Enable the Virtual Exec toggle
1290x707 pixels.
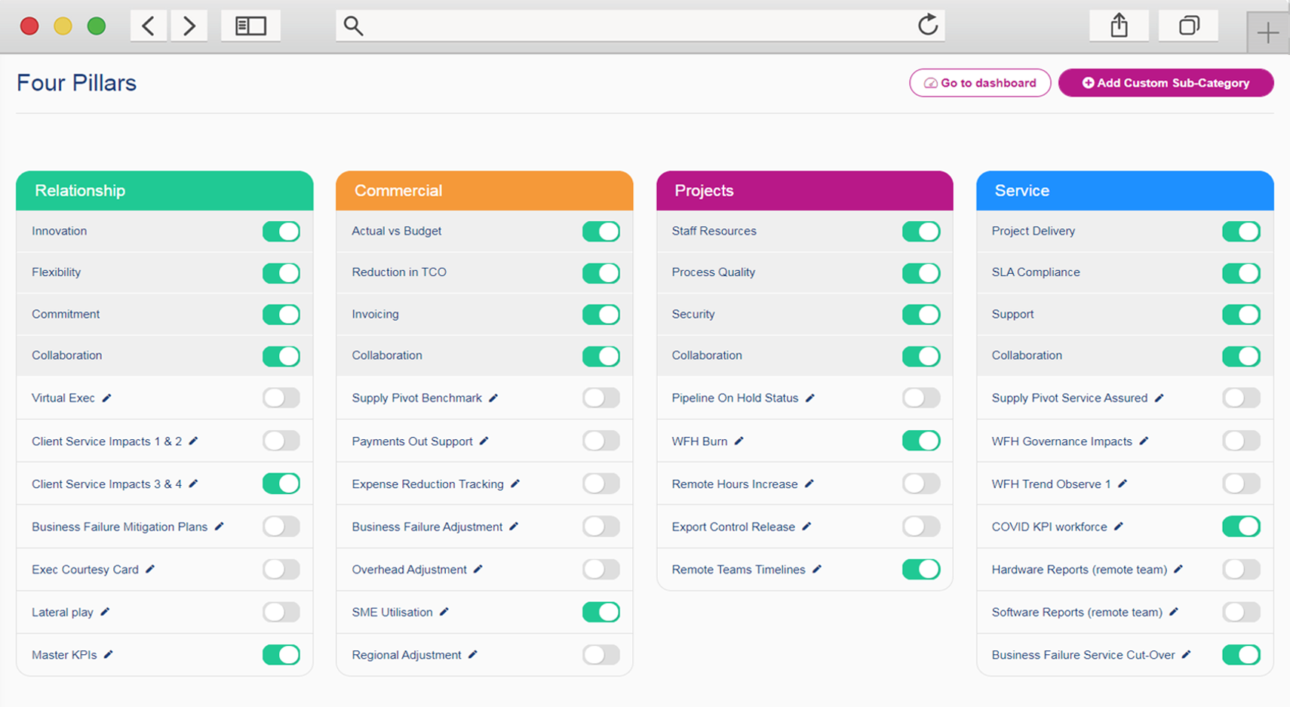(x=281, y=398)
